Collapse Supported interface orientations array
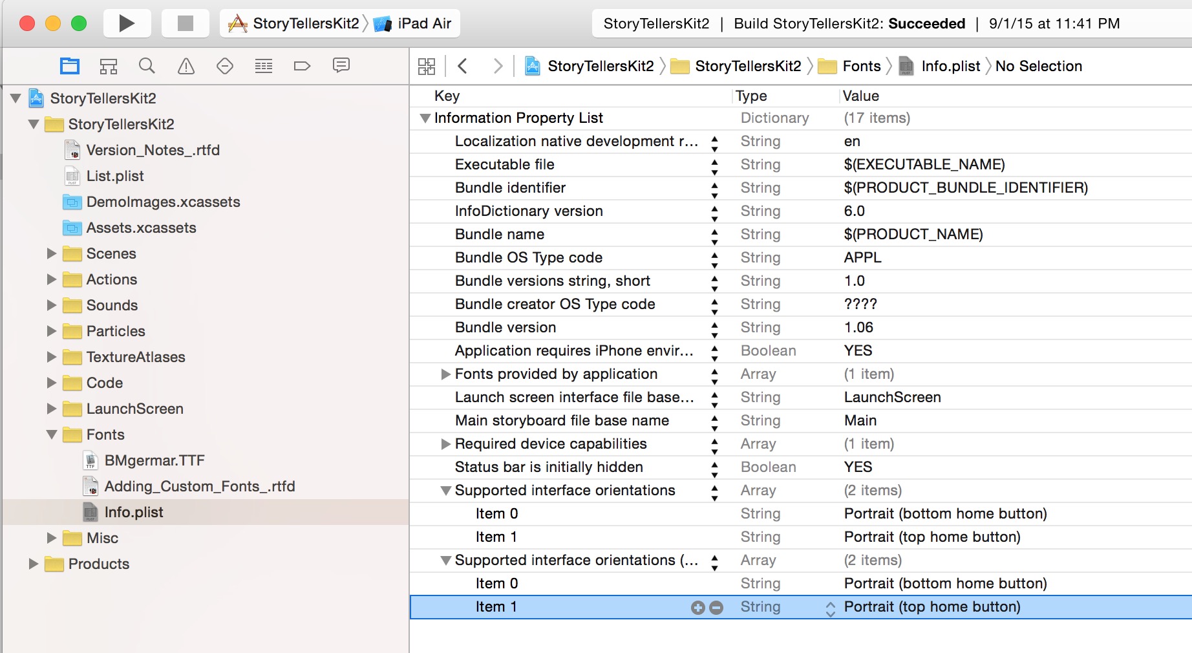 [x=445, y=491]
